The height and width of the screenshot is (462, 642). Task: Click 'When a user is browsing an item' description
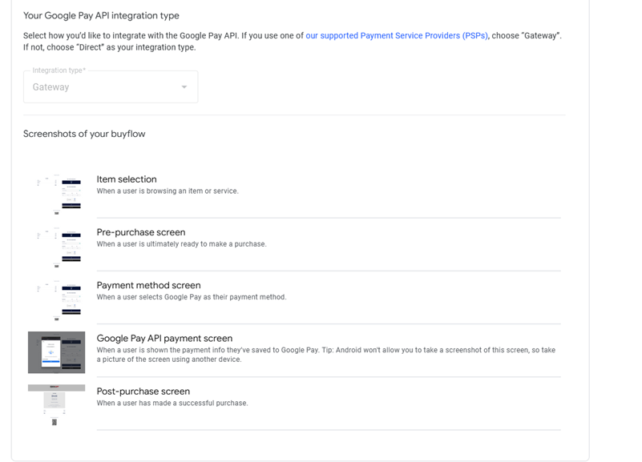(x=168, y=191)
